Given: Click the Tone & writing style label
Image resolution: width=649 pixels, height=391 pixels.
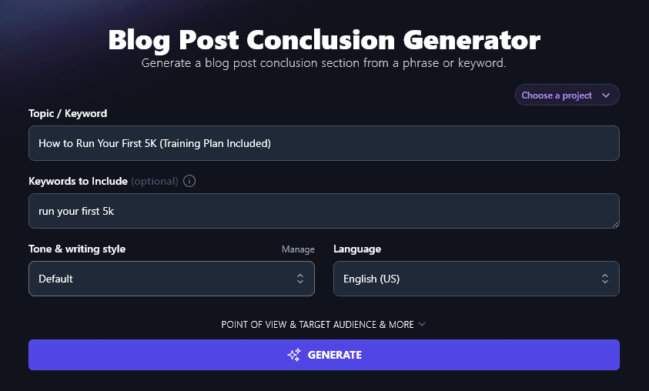Looking at the screenshot, I should 77,249.
